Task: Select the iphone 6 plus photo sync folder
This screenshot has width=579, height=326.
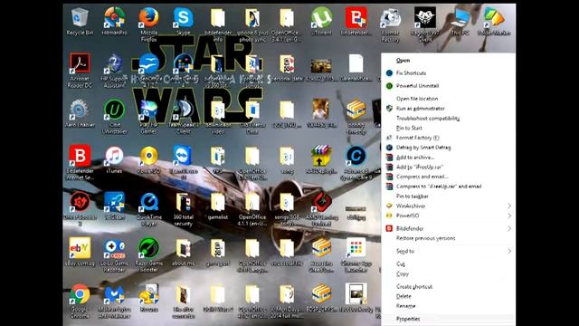Action: (252, 18)
